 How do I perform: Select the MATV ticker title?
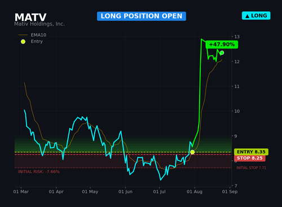[x=30, y=17]
